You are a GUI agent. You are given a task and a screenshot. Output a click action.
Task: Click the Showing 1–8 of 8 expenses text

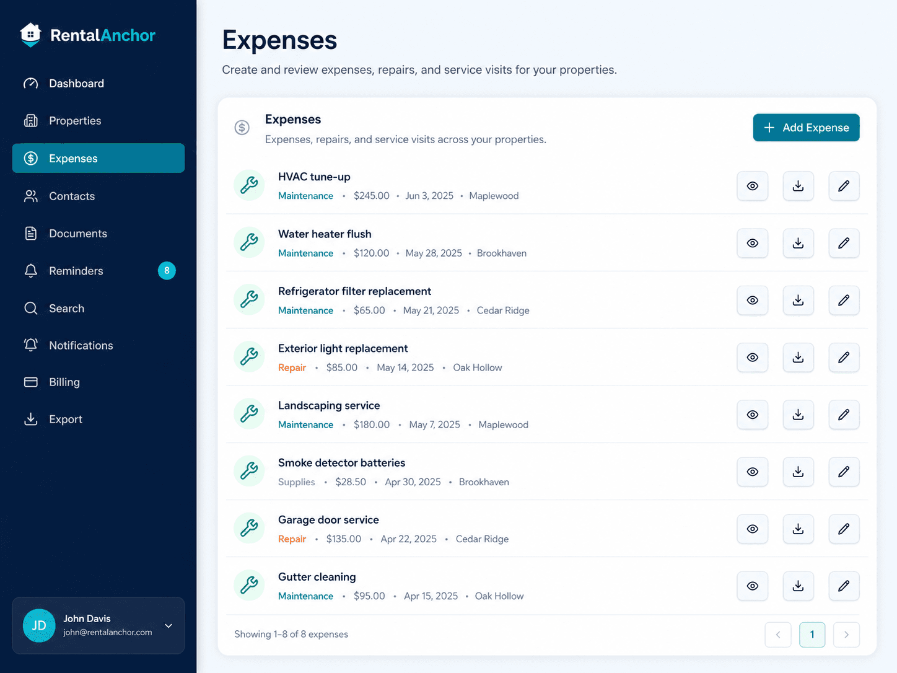[x=291, y=634]
